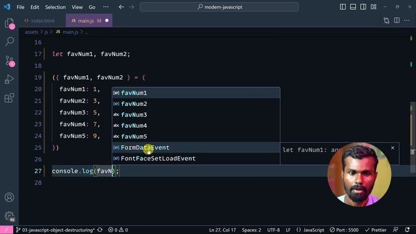Viewport: 416px width, 234px height.
Task: Open the Explorer view in activity bar
Action: click(9, 23)
